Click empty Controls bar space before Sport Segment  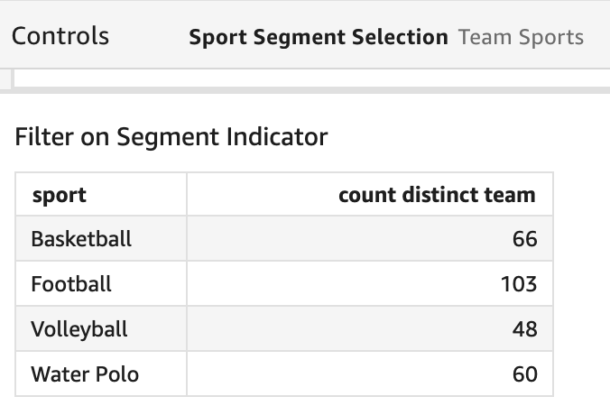(x=149, y=38)
